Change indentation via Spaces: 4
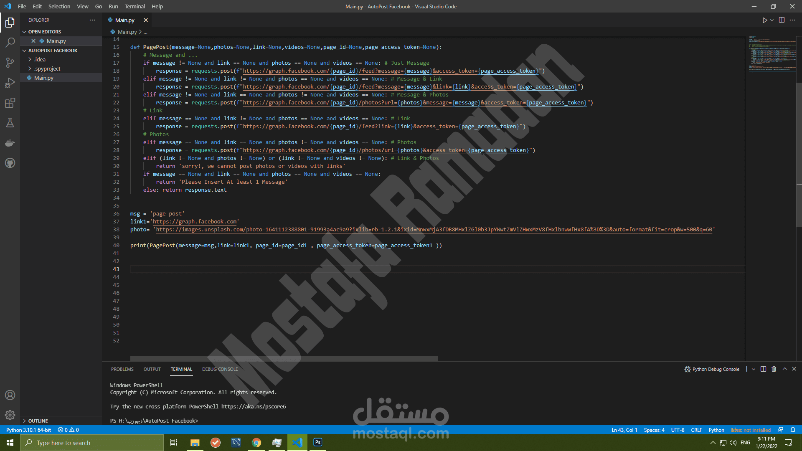 click(654, 430)
